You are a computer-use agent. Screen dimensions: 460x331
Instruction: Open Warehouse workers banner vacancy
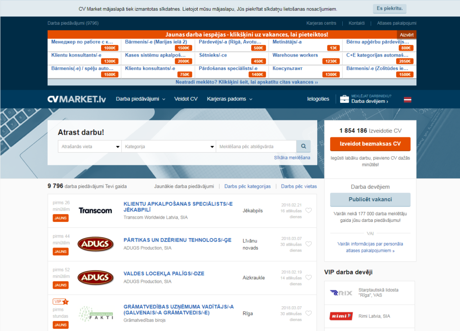tap(295, 55)
